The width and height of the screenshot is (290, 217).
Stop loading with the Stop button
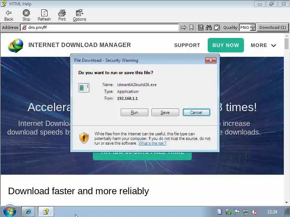pos(26,15)
